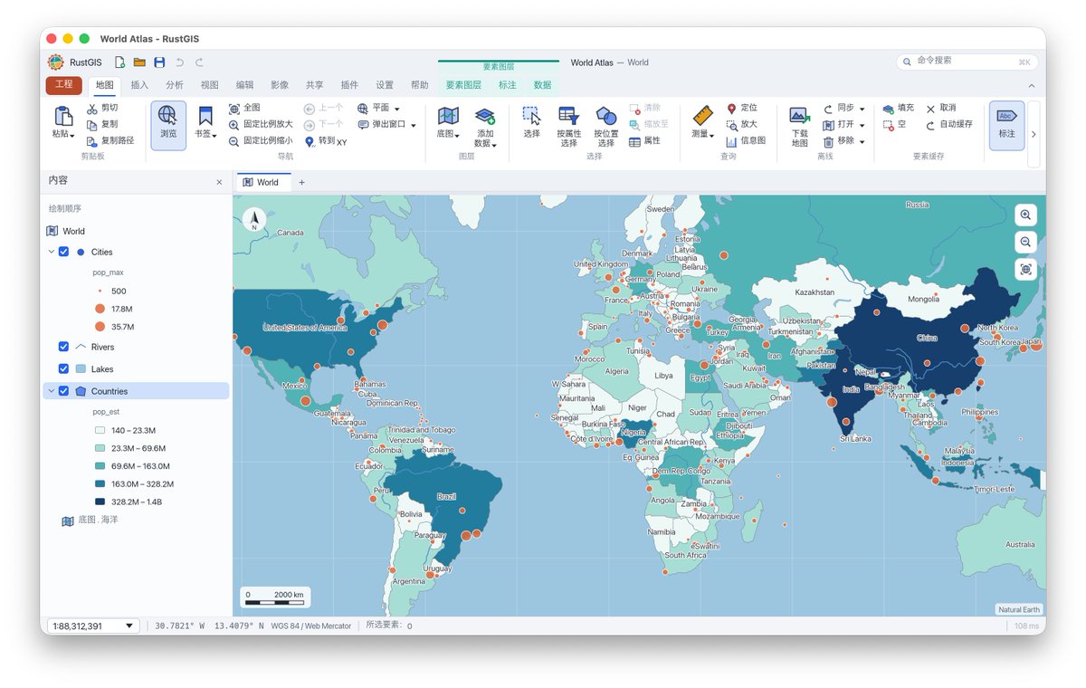Click 填充 fill cache tool
This screenshot has width=1086, height=688.
pos(898,108)
